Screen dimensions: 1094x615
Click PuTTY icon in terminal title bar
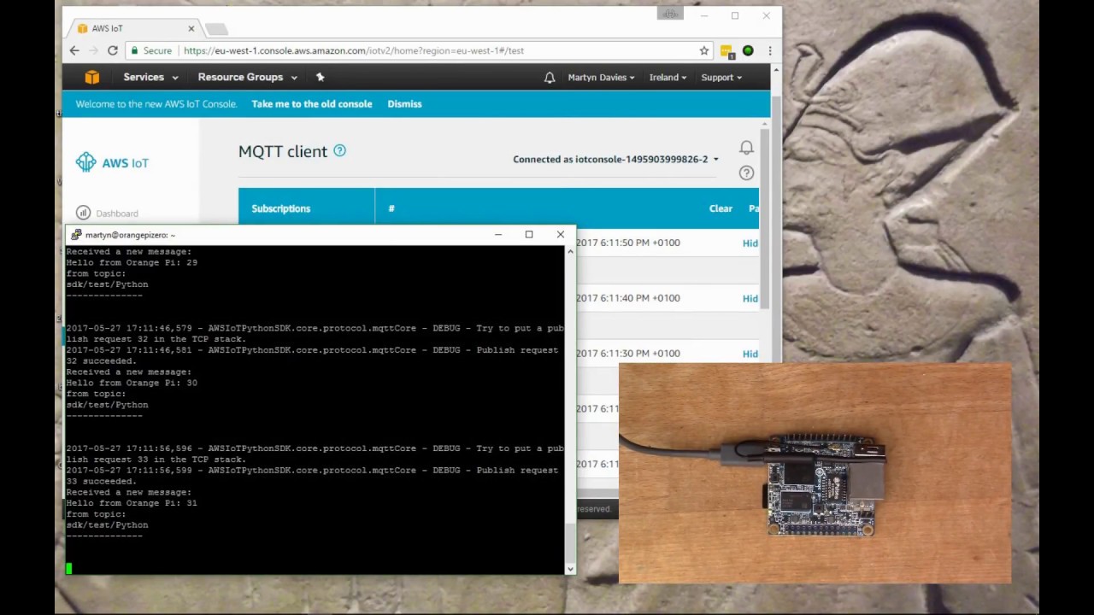click(76, 235)
